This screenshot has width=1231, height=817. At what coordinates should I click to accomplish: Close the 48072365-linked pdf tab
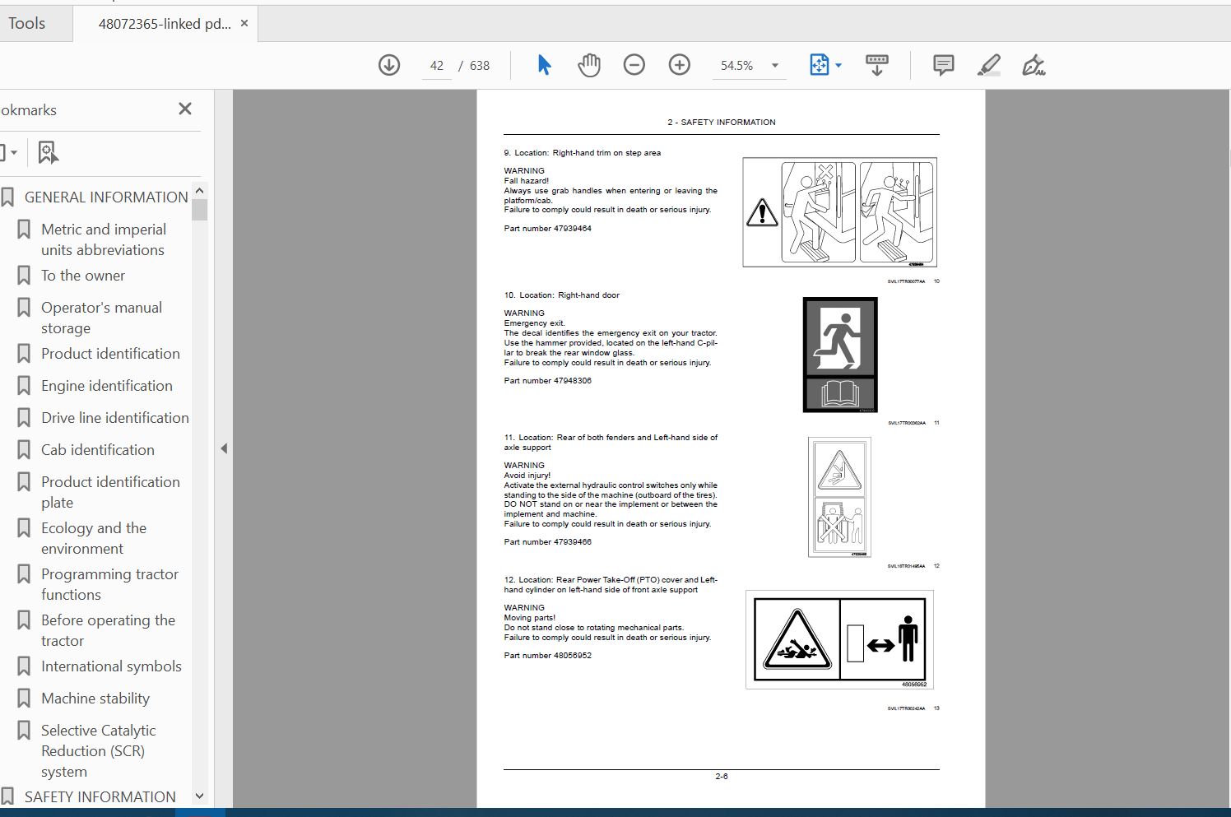(244, 23)
